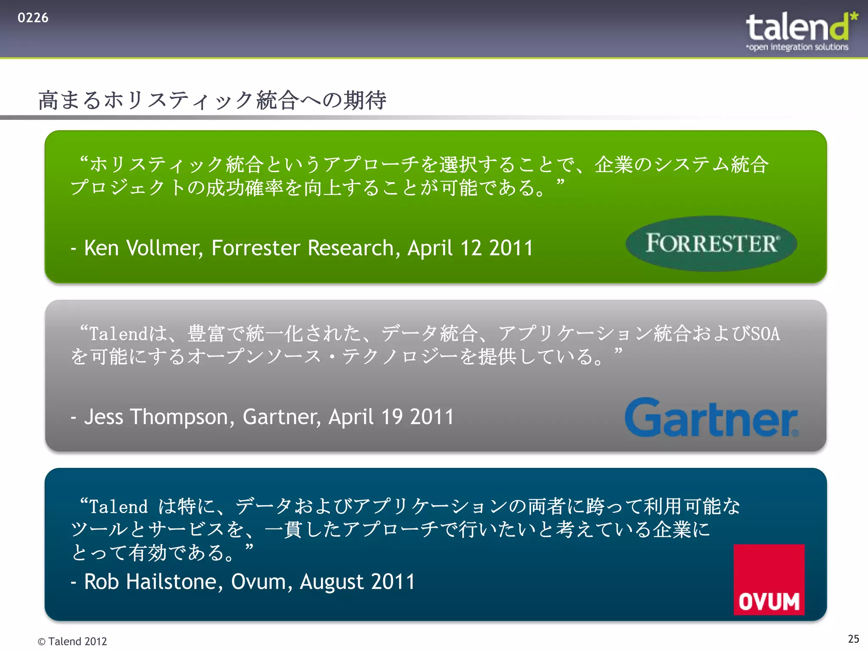The height and width of the screenshot is (651, 868).
Task: Click the Japanese quote in blue box
Action: point(405,529)
